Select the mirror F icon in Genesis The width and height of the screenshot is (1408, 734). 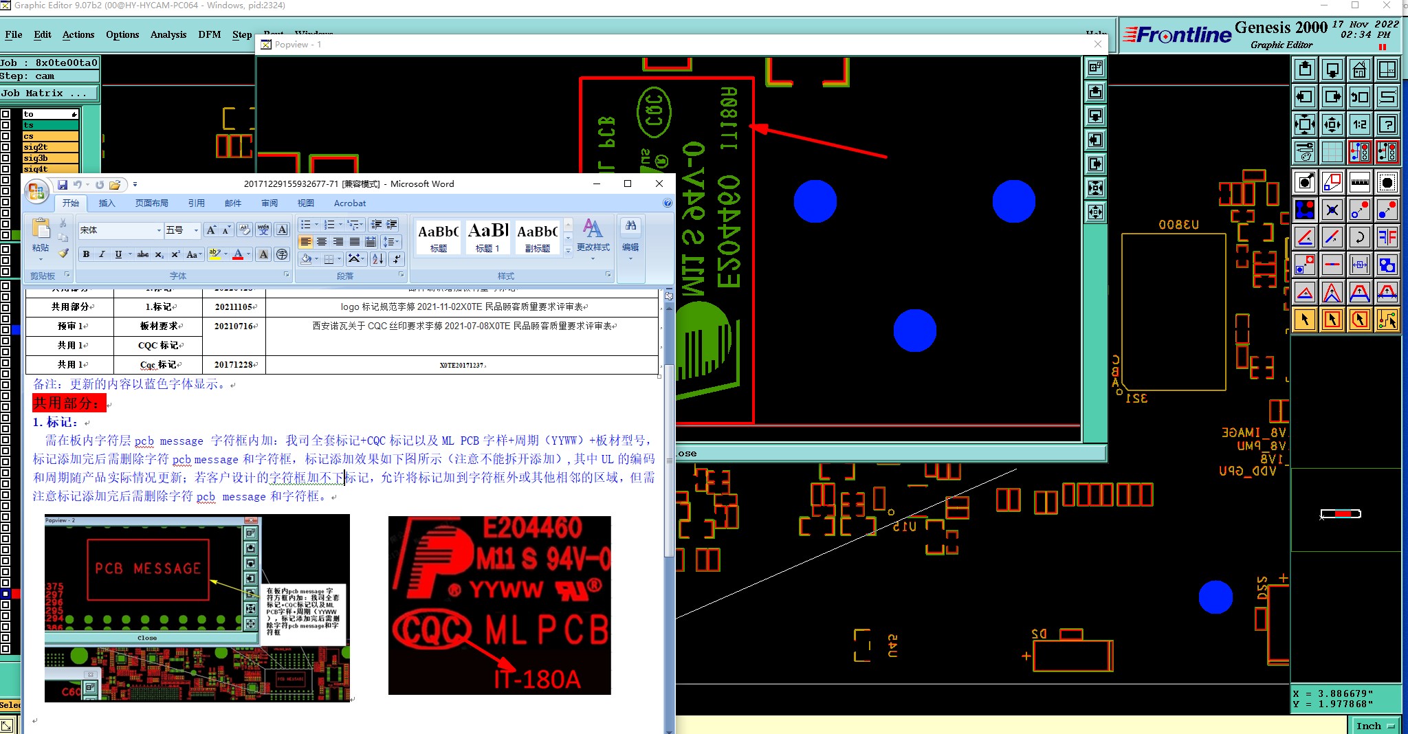(x=1387, y=237)
